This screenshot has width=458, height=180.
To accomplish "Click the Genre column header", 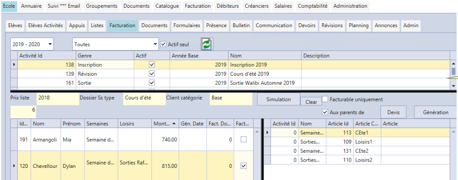I will coord(105,55).
